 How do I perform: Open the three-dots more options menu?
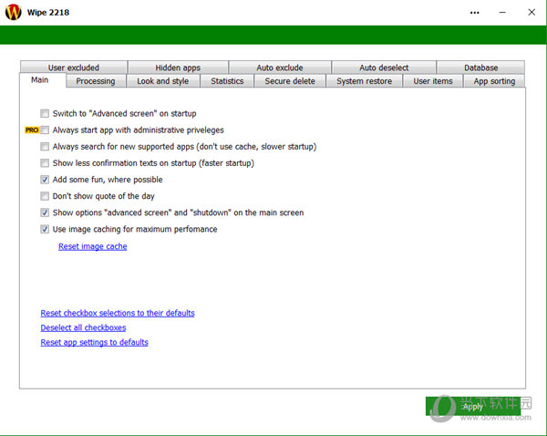pyautogui.click(x=474, y=13)
